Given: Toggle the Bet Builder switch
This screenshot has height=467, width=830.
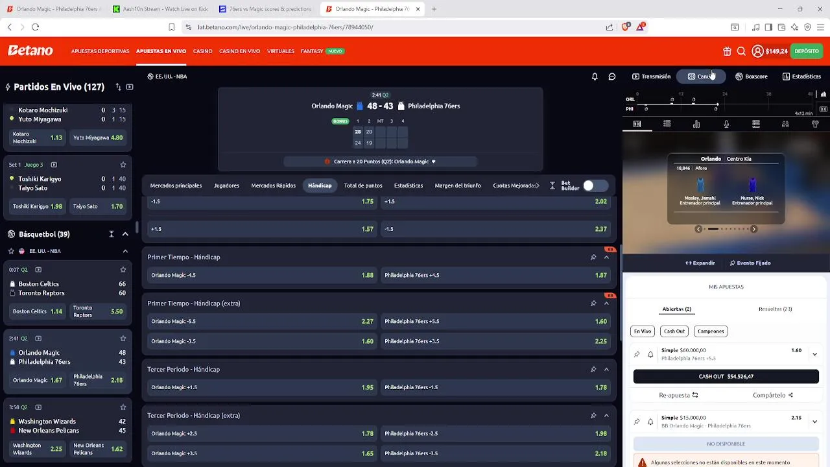Looking at the screenshot, I should (595, 186).
